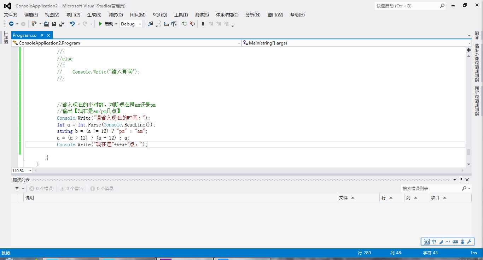This screenshot has height=260, width=483.
Task: Toggle the messages filter (0 个消息)
Action: (x=102, y=189)
